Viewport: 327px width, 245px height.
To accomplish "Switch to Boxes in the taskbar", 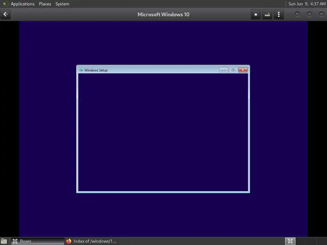I will coord(38,241).
